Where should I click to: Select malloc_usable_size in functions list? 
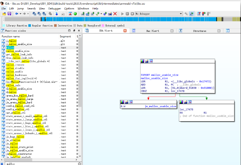click(x=18, y=51)
